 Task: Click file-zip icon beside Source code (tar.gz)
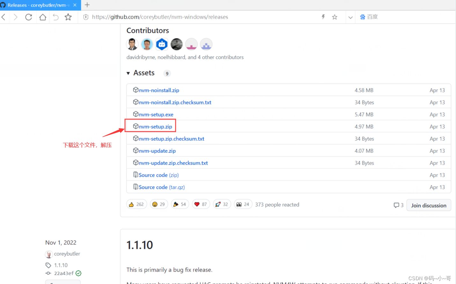click(x=136, y=187)
